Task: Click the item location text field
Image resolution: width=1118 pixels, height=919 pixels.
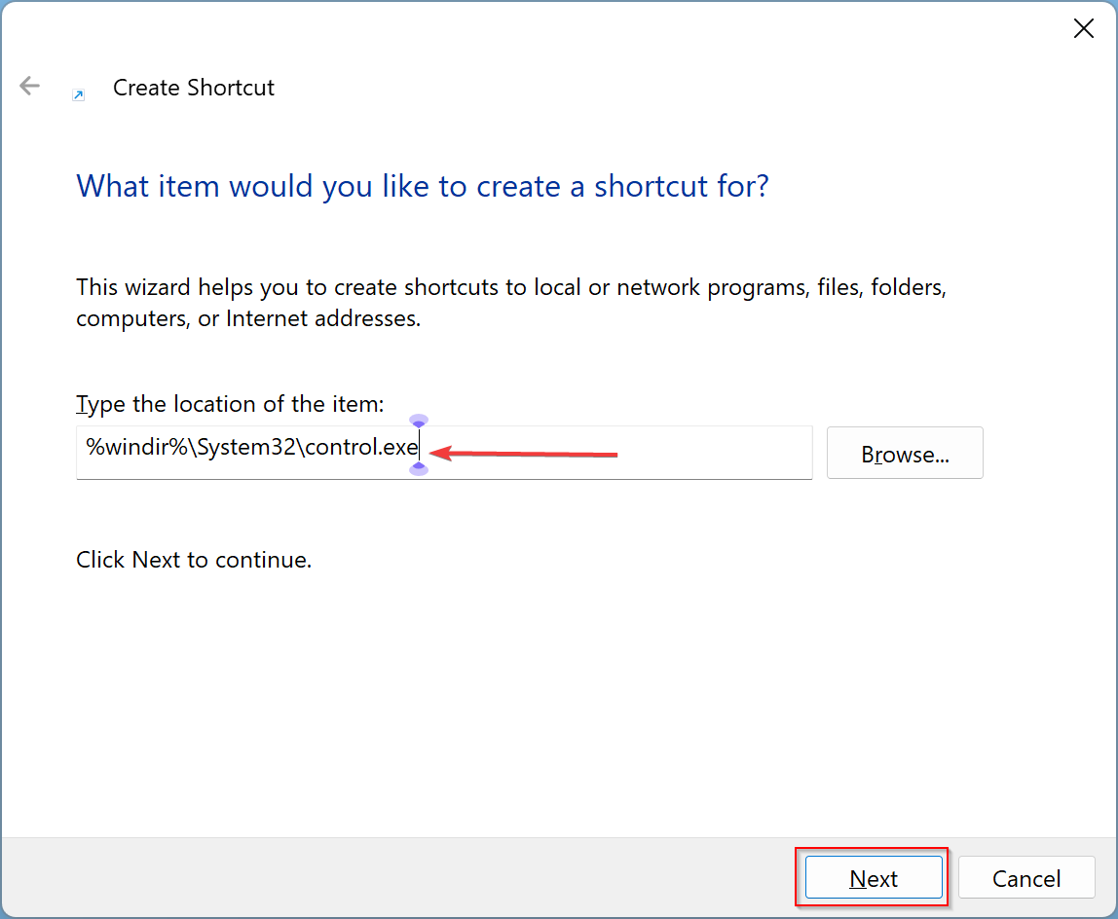Action: click(444, 453)
